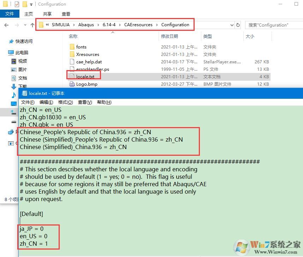Select the Logo.bmp file
This screenshot has width=303, height=257.
click(87, 84)
